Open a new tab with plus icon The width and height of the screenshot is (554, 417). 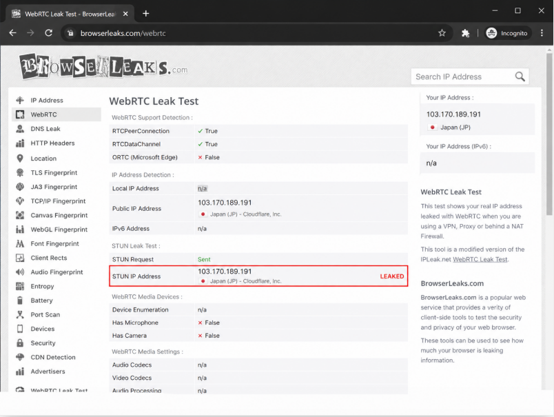pos(145,14)
